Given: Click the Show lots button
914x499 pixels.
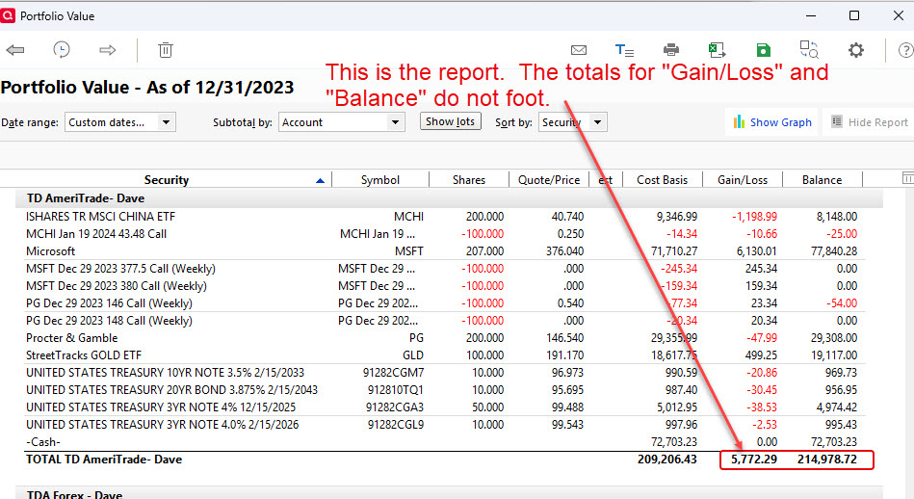Looking at the screenshot, I should 450,121.
